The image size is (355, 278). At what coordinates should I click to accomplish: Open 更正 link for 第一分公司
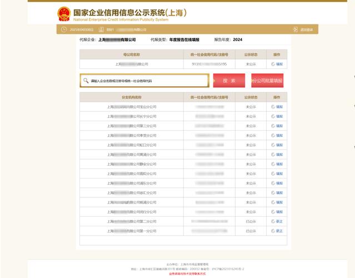click(279, 231)
